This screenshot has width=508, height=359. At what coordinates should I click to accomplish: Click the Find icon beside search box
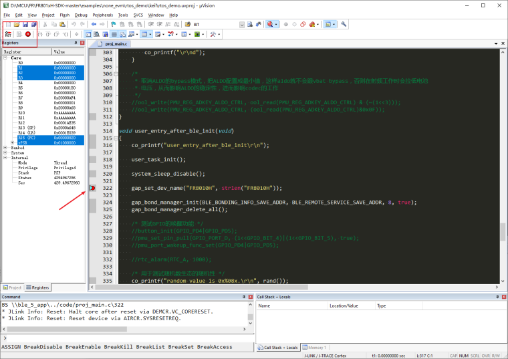tap(250, 24)
